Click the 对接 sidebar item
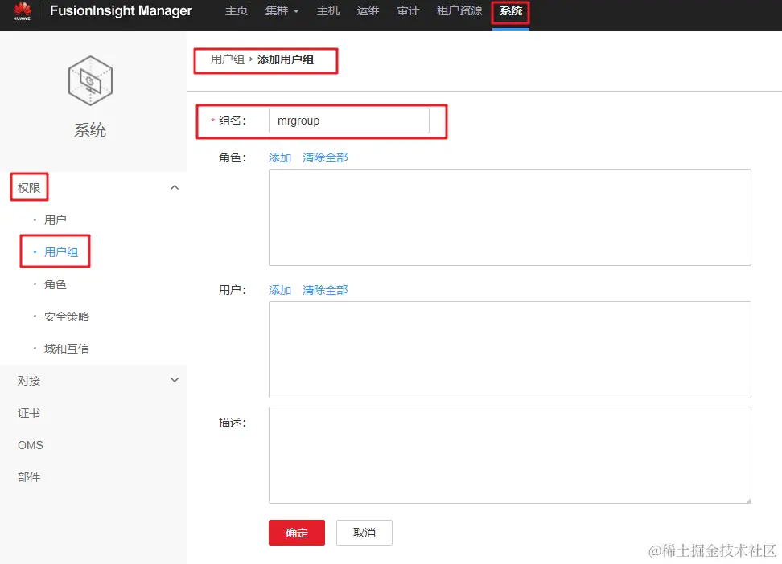Viewport: 782px width, 564px height. click(x=29, y=381)
